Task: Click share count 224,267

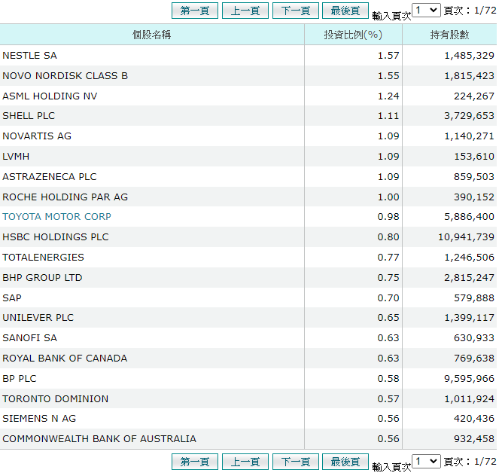Action: [474, 96]
